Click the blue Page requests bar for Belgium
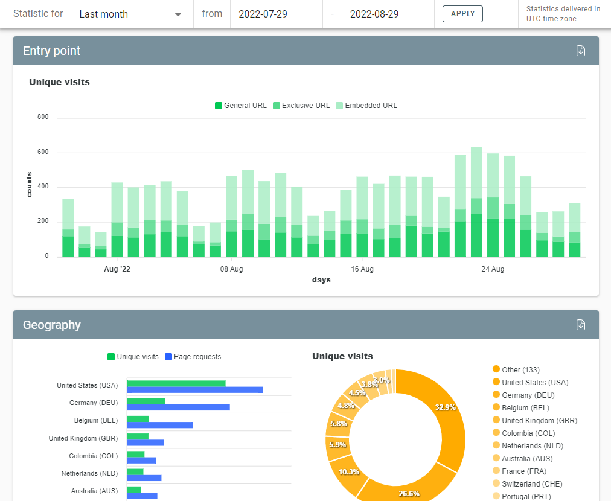611x501 pixels. [160, 425]
